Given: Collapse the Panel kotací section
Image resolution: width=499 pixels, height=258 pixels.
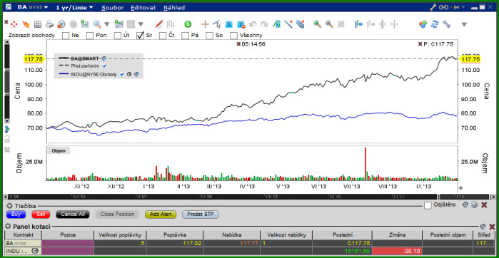Looking at the screenshot, I should (9, 227).
